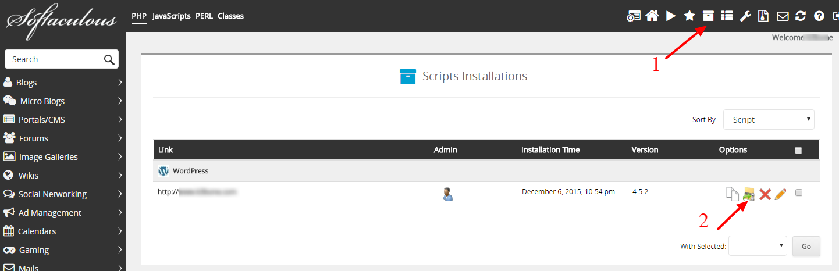
Task: Click the Installation Time column header
Action: coord(550,150)
